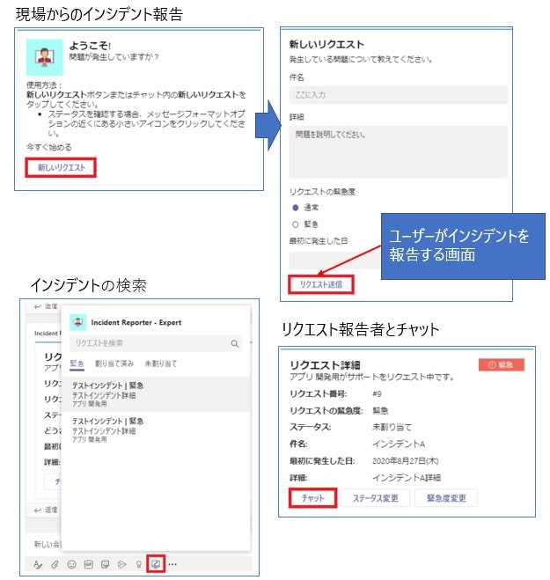Click the リクエストを検索 search box
The width and height of the screenshot is (550, 580).
pos(156,343)
